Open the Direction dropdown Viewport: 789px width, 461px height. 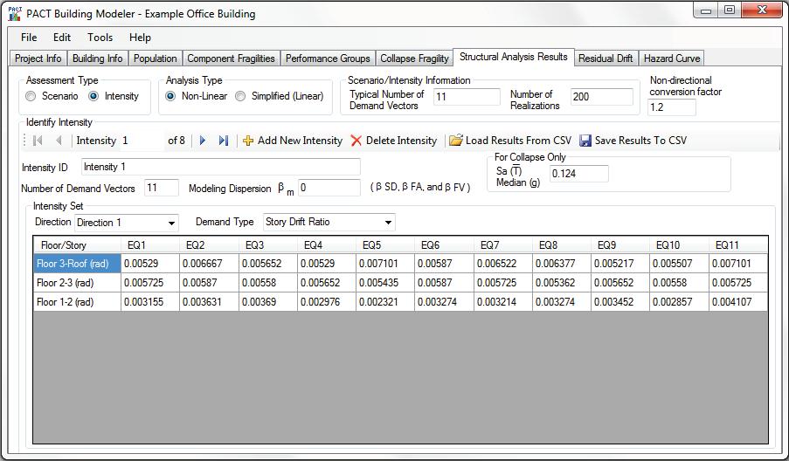pos(171,223)
